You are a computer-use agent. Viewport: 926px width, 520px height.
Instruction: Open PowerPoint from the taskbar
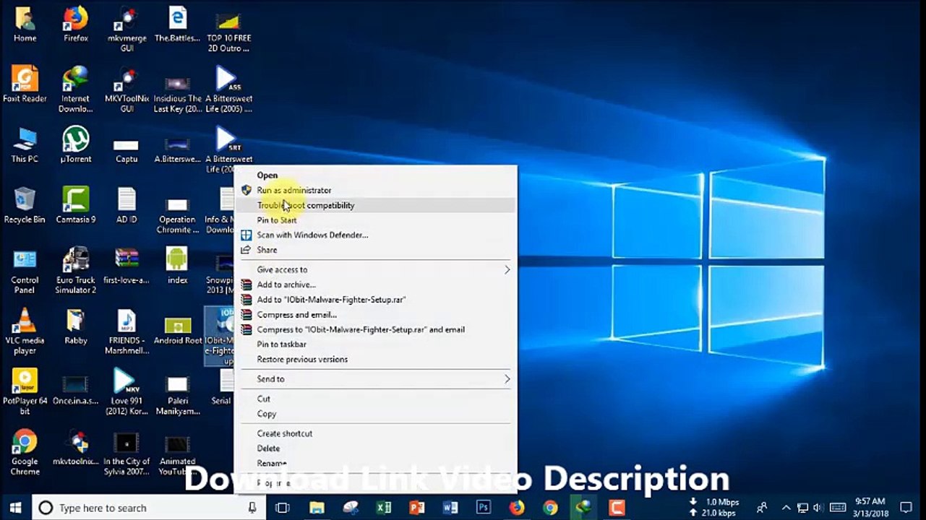[x=417, y=508]
